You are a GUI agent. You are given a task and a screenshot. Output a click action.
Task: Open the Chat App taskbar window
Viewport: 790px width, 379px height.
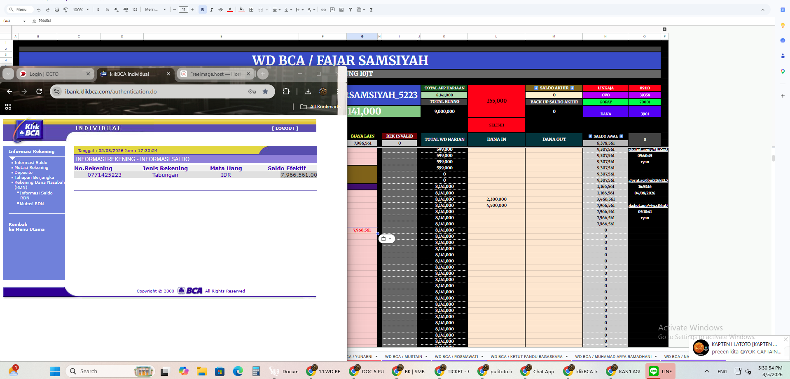pyautogui.click(x=538, y=371)
